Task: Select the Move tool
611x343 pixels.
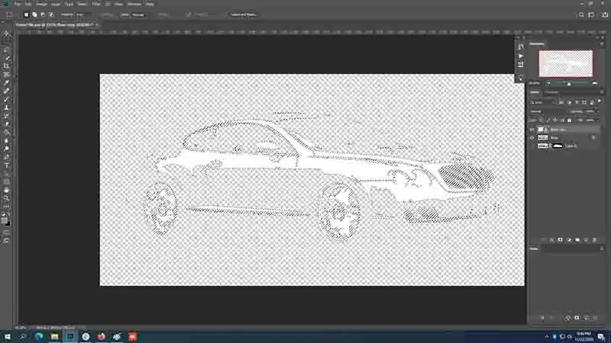Action: coord(7,34)
